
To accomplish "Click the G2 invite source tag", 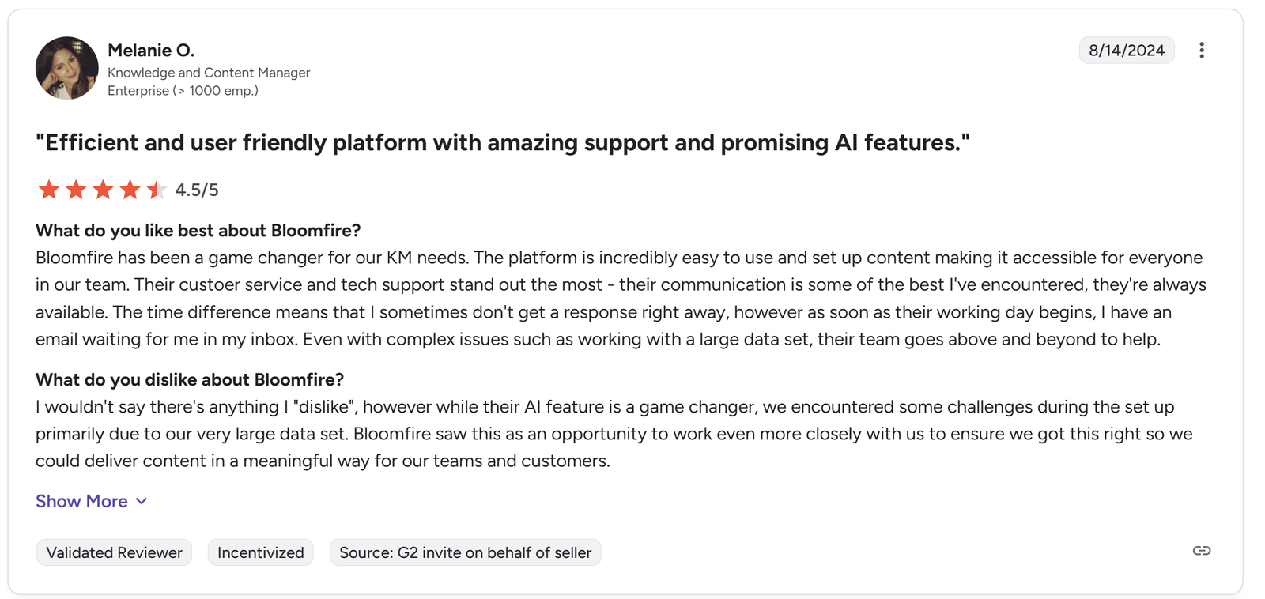I will [465, 552].
